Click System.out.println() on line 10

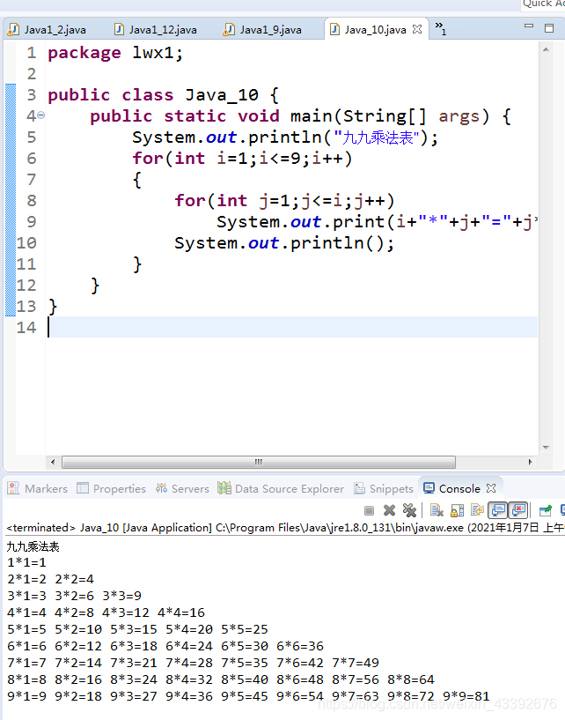(284, 243)
